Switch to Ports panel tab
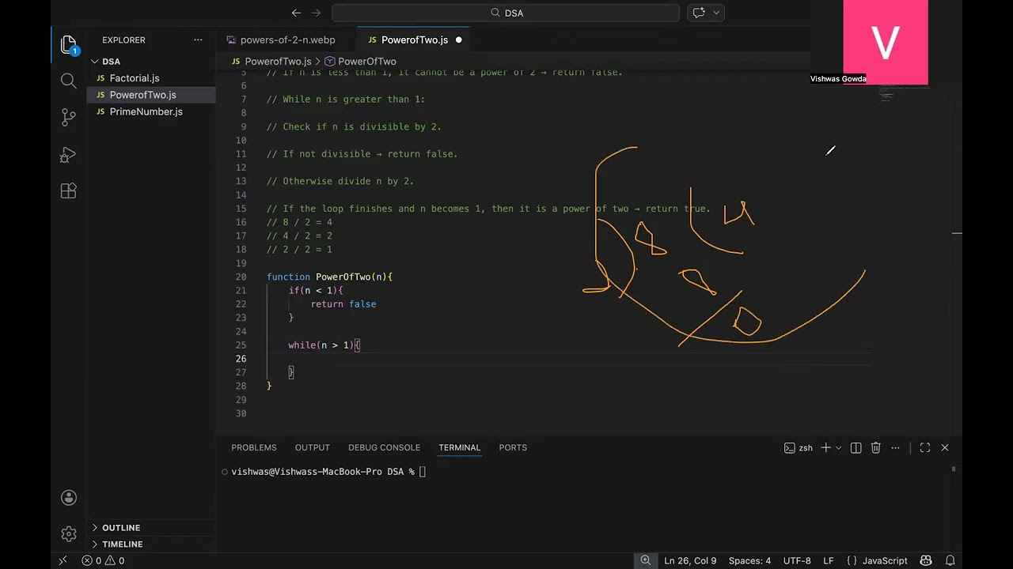The image size is (1013, 569). 513,447
